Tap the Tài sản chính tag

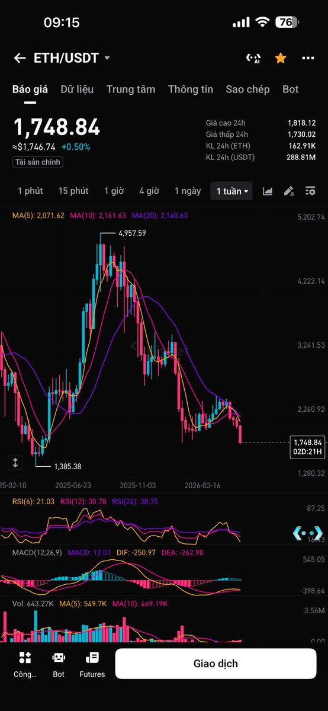pyautogui.click(x=38, y=162)
